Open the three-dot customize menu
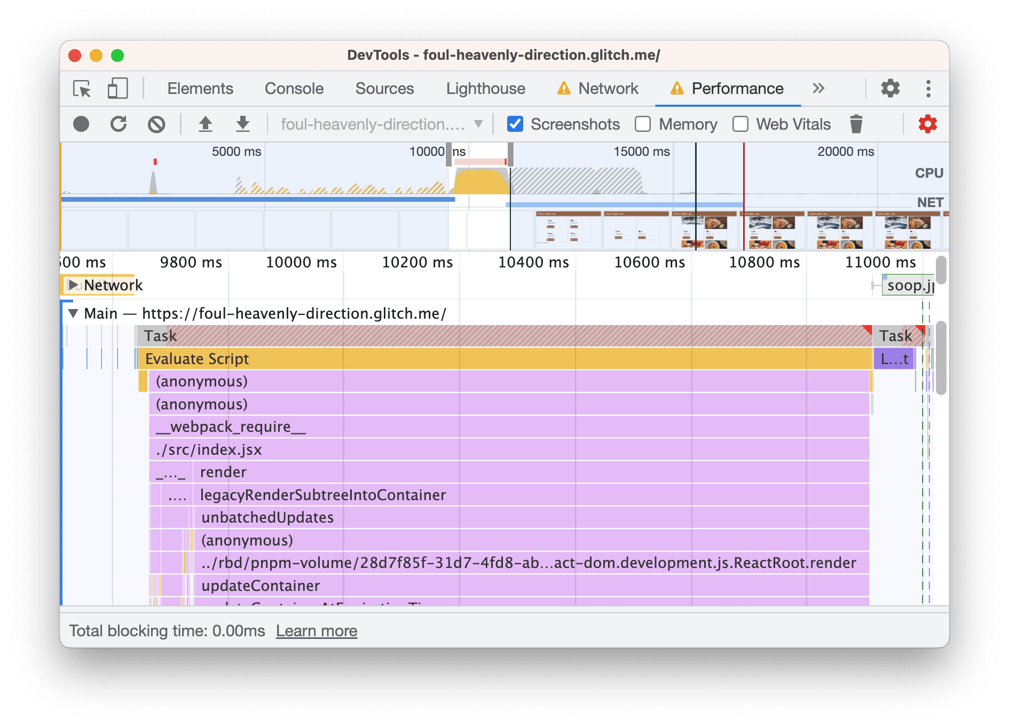Image resolution: width=1009 pixels, height=727 pixels. tap(929, 89)
